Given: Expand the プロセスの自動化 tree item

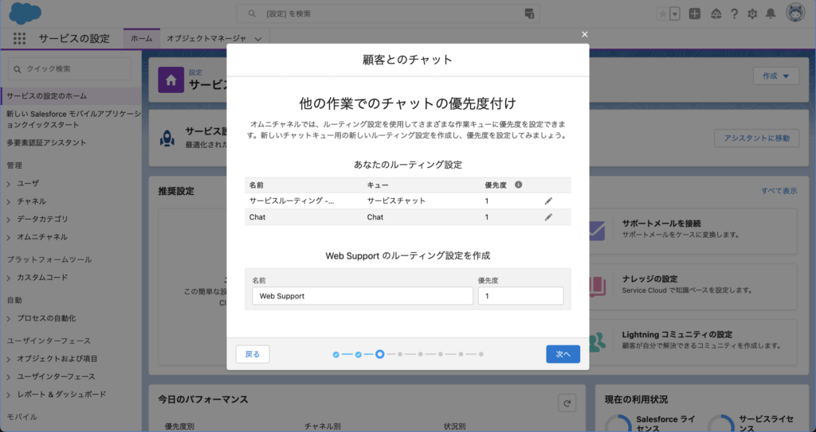Looking at the screenshot, I should [x=9, y=318].
